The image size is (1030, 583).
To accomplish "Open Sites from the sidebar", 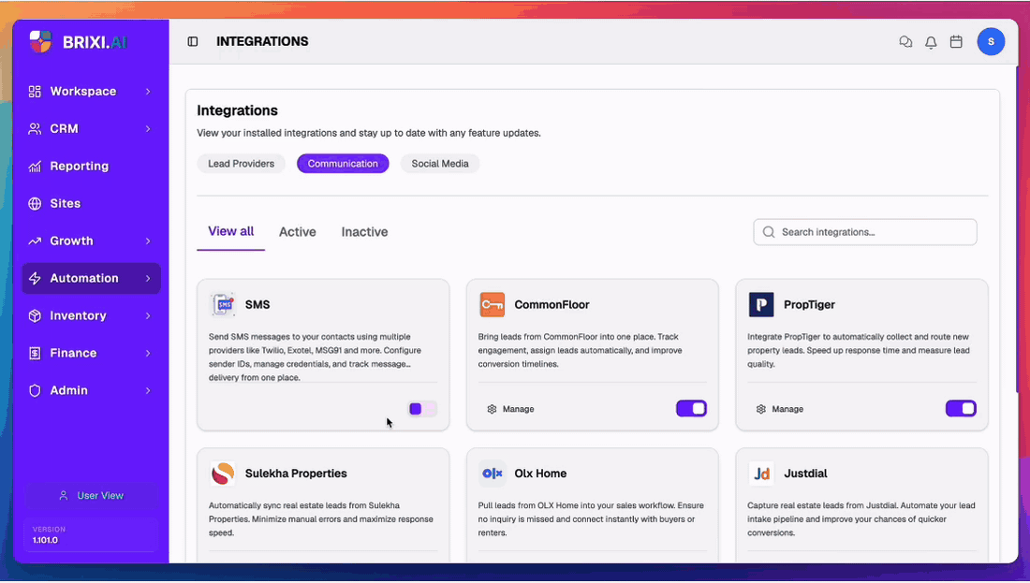I will [x=92, y=203].
